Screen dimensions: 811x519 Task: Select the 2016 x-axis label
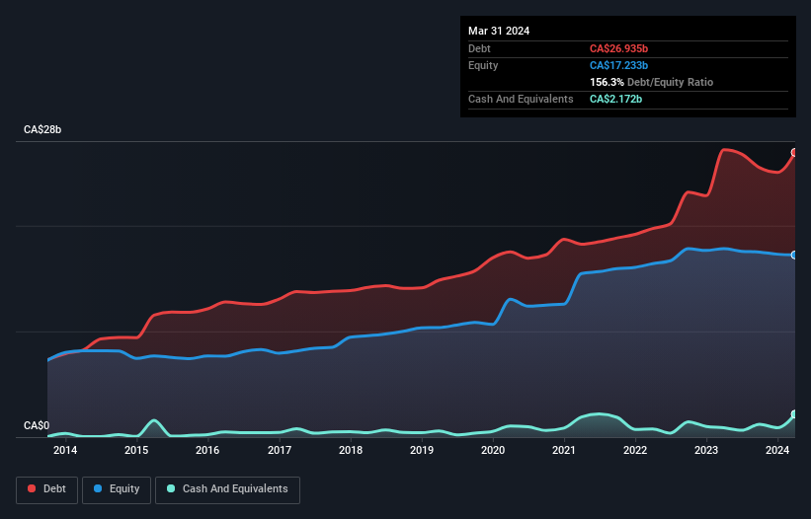tap(207, 450)
